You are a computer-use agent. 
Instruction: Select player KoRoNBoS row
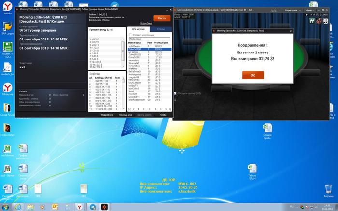[x=150, y=66]
